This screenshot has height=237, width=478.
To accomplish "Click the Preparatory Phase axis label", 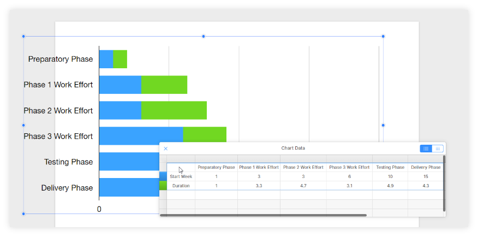I will pos(61,59).
